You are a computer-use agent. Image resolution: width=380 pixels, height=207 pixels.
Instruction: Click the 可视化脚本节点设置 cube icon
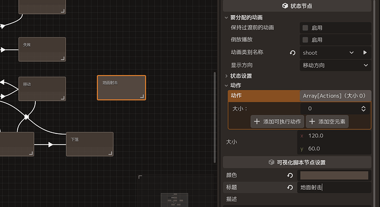pos(272,162)
